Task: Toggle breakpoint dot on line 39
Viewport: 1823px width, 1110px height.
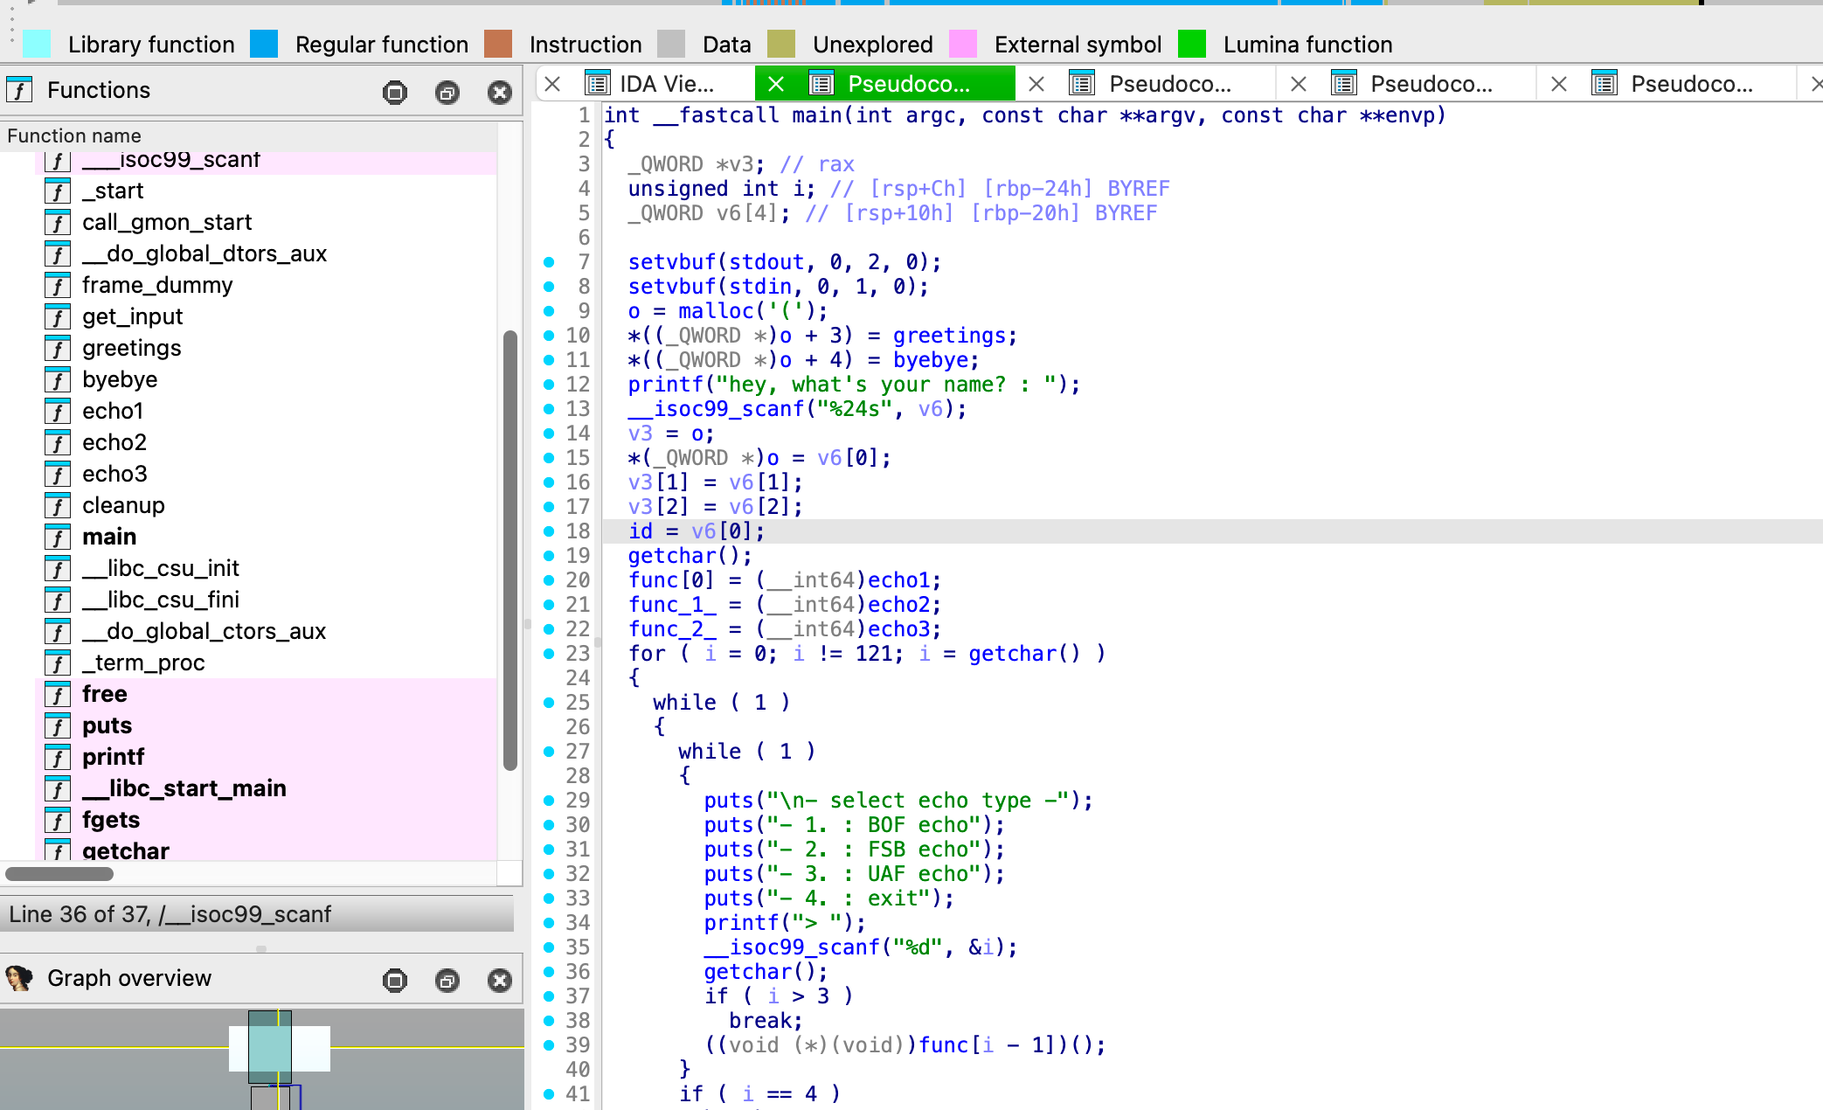Action: coord(549,1045)
